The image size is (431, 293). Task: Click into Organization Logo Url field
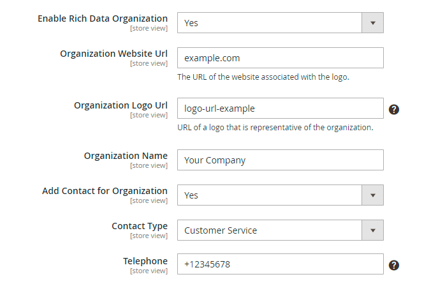point(280,109)
